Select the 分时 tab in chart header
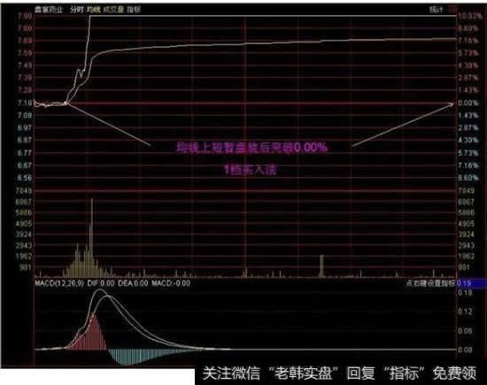This screenshot has height=385, width=487. tap(76, 10)
